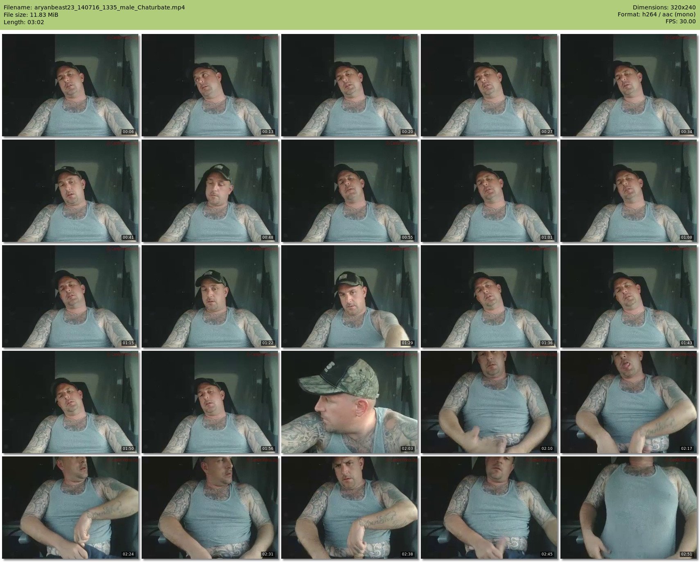Viewport: 700px width, 562px height.
Task: Open the frame marked 01:08
Action: [628, 191]
